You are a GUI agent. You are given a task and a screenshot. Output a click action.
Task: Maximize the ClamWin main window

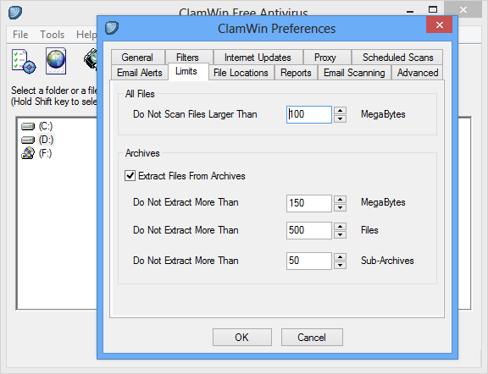point(433,10)
